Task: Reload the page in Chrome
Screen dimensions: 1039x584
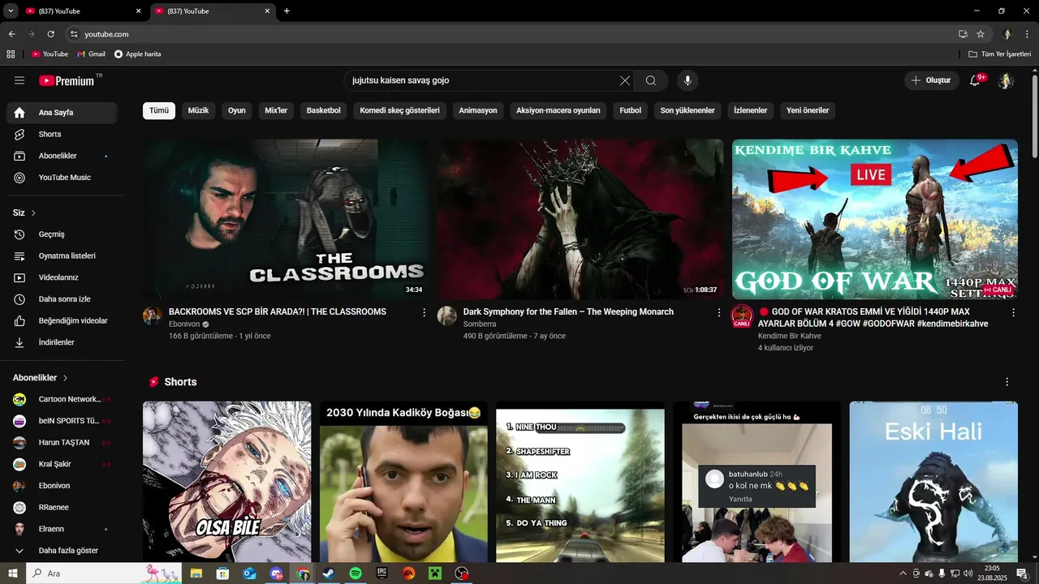Action: click(50, 34)
